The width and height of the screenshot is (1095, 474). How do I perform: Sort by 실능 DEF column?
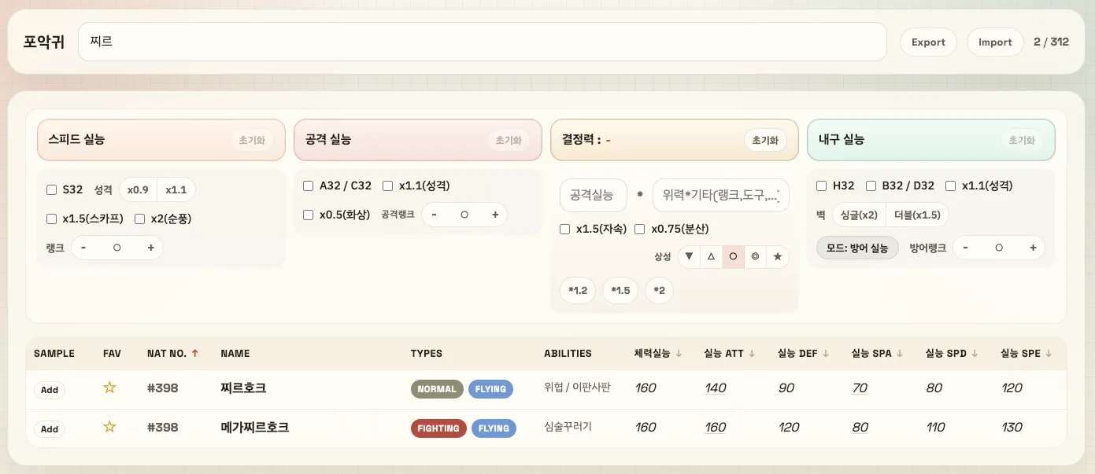pyautogui.click(x=803, y=354)
